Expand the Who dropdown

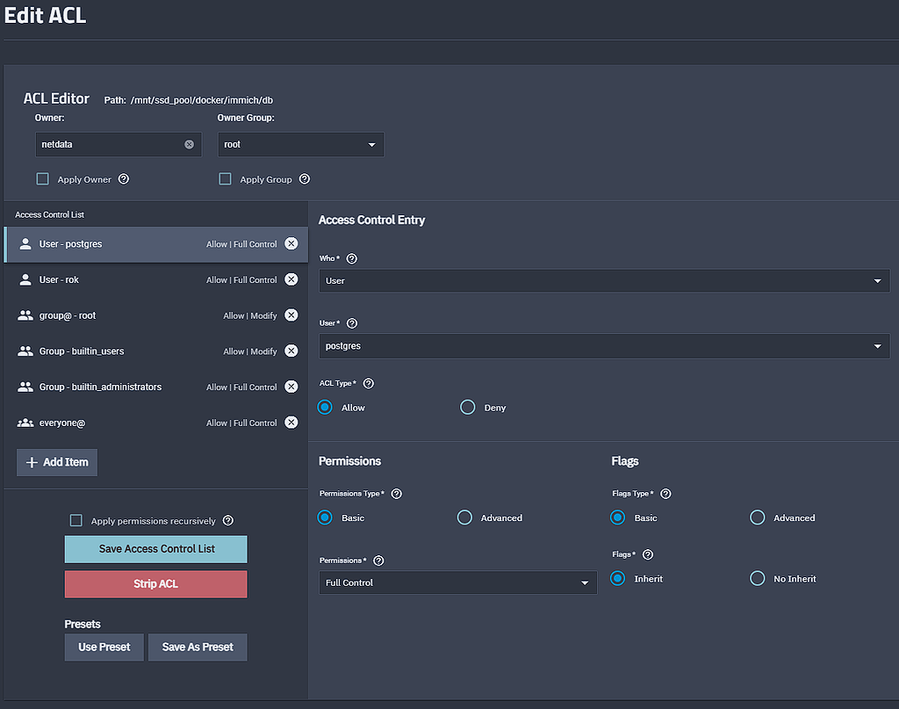(x=604, y=280)
